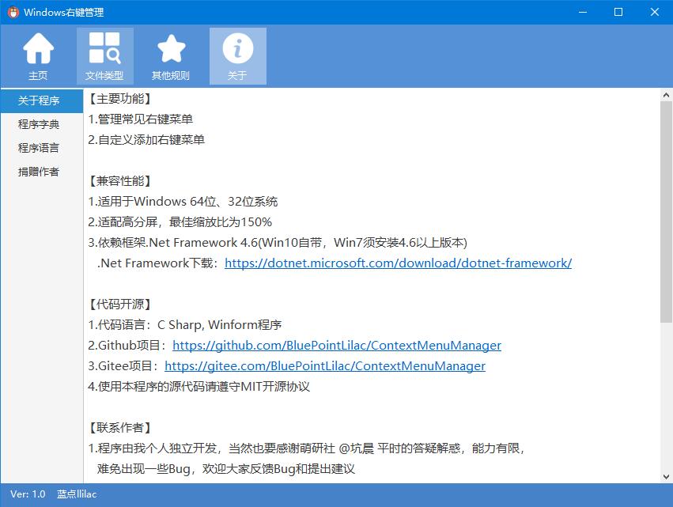Click the scrollbar up arrow
The height and width of the screenshot is (507, 673).
coord(666,95)
